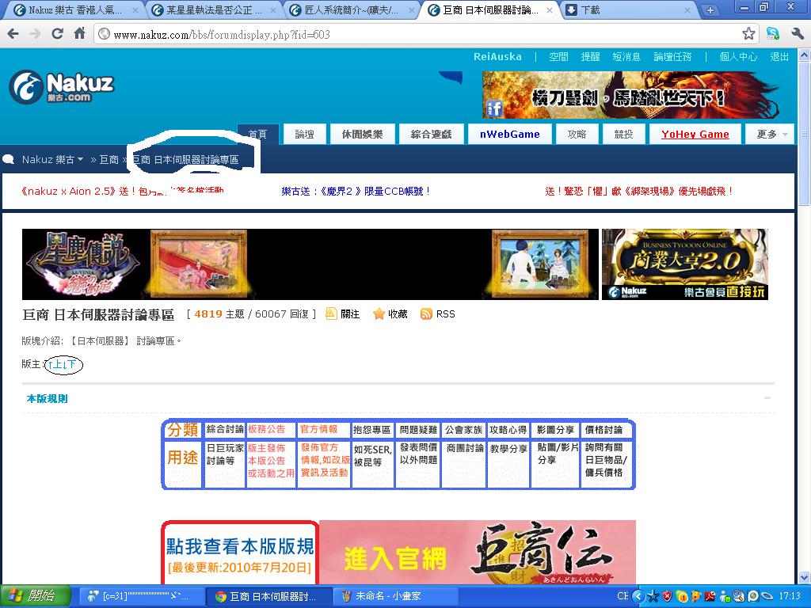
Task: Expand the 更多 navigation dropdown
Action: click(x=772, y=135)
